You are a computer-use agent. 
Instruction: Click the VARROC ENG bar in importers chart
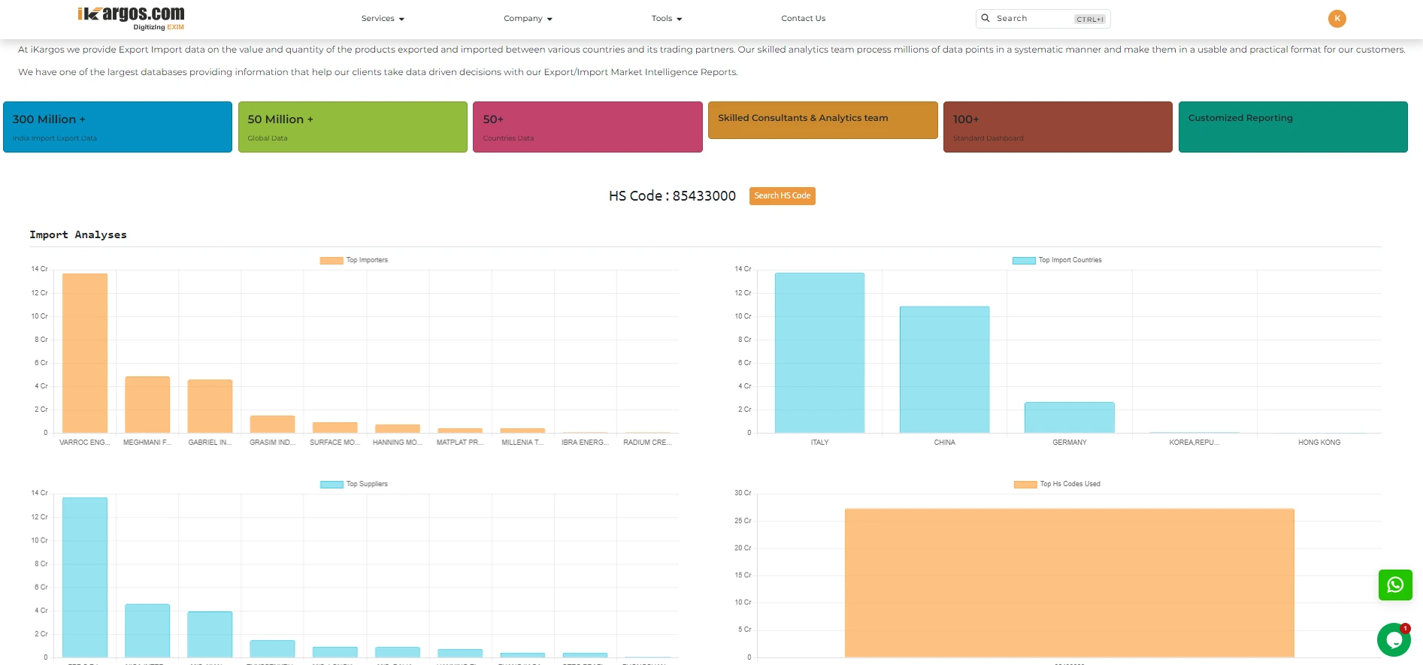85,353
